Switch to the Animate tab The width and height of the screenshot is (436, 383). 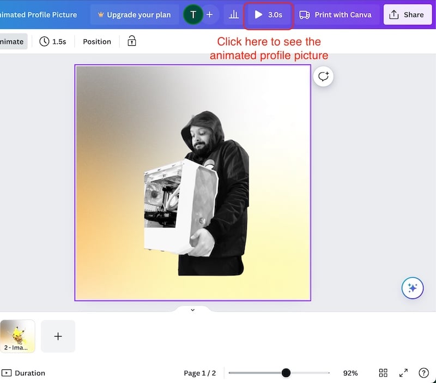click(12, 41)
